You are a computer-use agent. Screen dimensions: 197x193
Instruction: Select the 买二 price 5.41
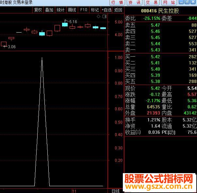click(x=156, y=63)
